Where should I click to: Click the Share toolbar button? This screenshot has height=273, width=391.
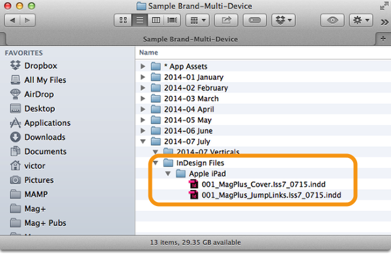226,20
